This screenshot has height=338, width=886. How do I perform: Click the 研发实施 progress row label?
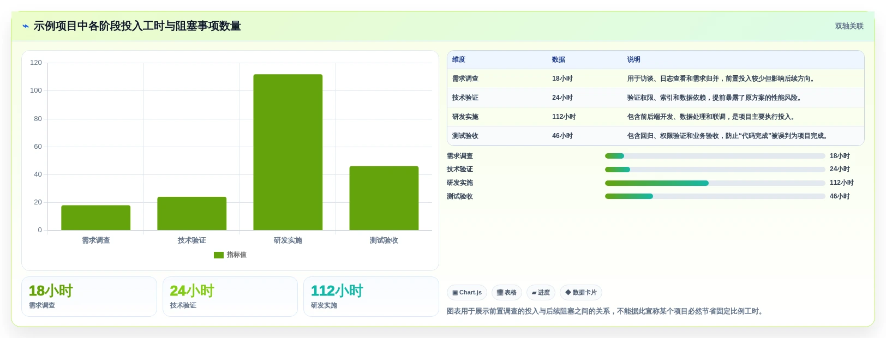pos(460,183)
